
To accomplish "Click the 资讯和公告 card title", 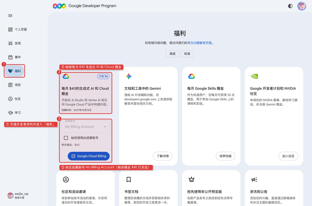I will [259, 192].
